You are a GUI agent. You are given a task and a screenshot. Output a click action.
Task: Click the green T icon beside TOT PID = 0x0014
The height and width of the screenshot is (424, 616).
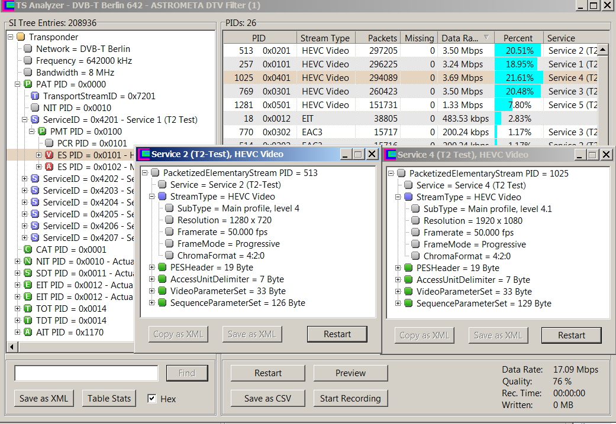[28, 309]
